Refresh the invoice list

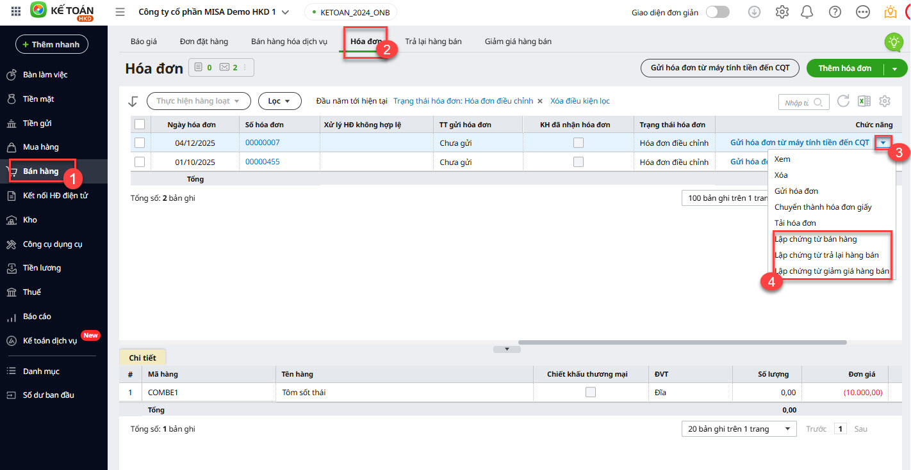click(x=843, y=101)
